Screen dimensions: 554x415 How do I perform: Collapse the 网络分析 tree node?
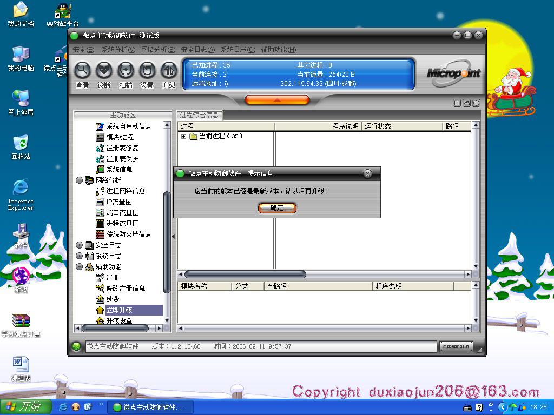pyautogui.click(x=79, y=180)
